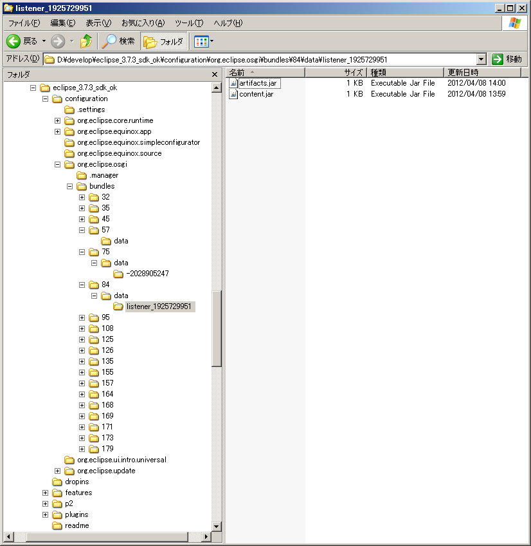Open the ツール(T) menu

(189, 23)
